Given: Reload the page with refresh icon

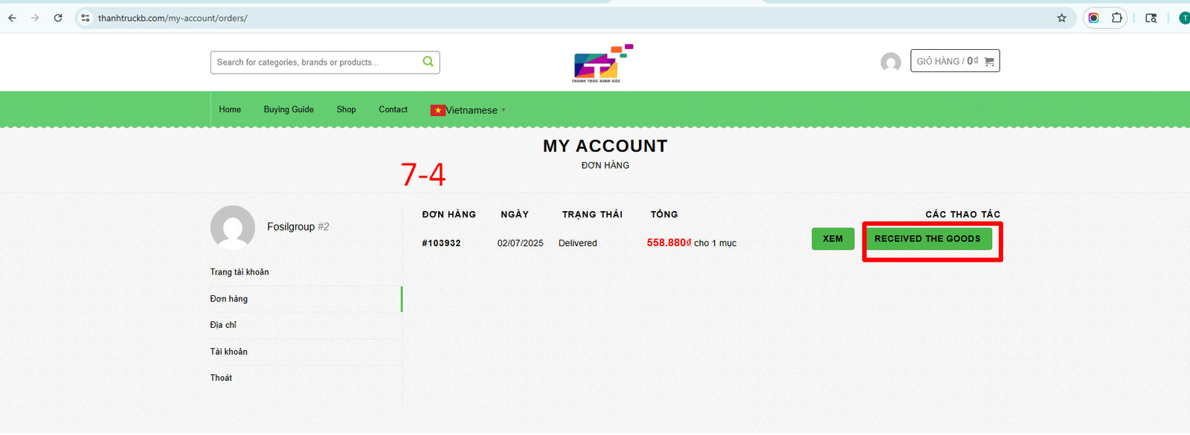Looking at the screenshot, I should pyautogui.click(x=58, y=18).
